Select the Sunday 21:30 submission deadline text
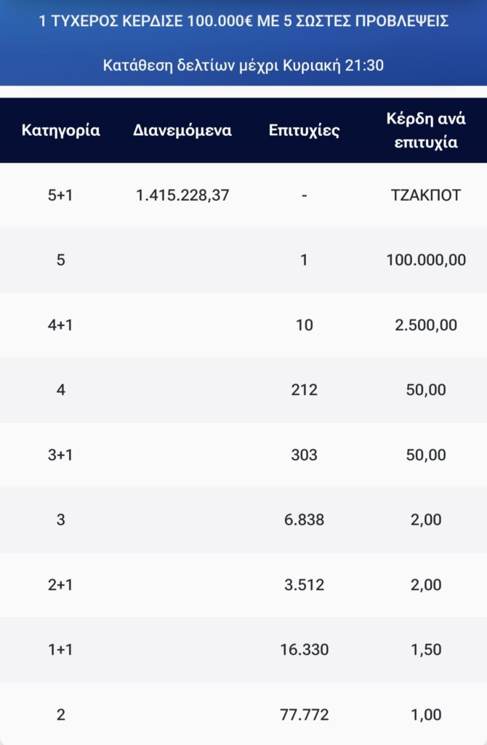This screenshot has height=745, width=487. [243, 65]
